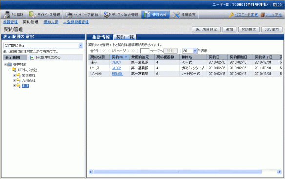
Task: Expand the 九州支社 tree node
Action: point(14,80)
